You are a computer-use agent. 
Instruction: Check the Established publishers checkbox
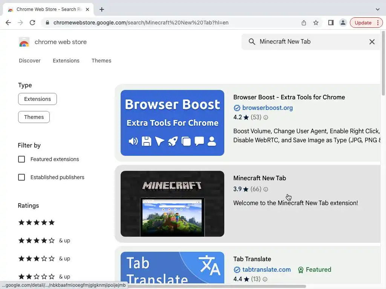tap(21, 177)
